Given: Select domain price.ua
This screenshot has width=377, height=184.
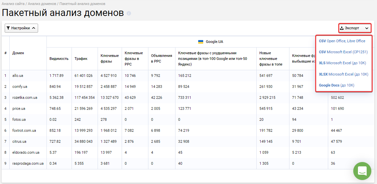Looking at the screenshot, I should (x=19, y=108).
